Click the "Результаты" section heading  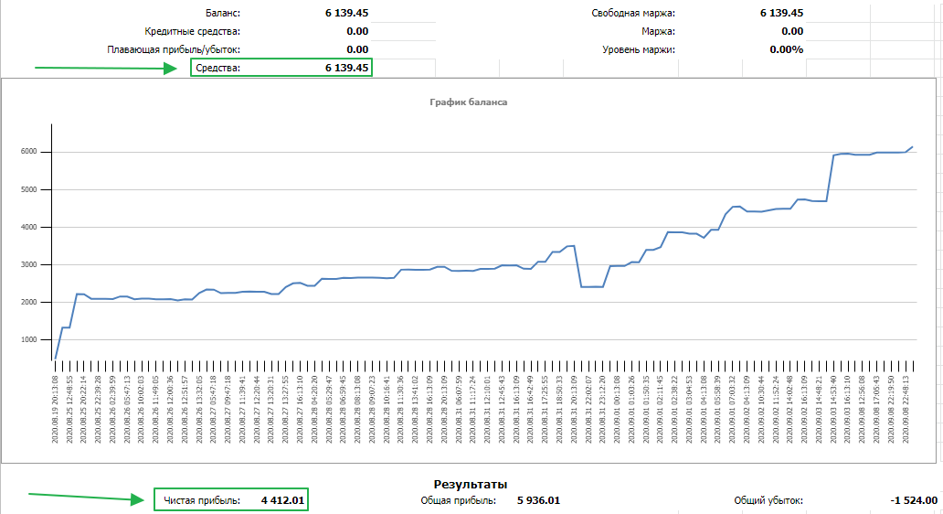(470, 484)
